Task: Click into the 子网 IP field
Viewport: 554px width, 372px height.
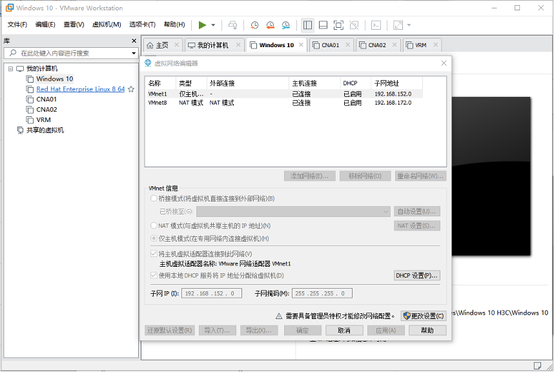Action: 212,293
